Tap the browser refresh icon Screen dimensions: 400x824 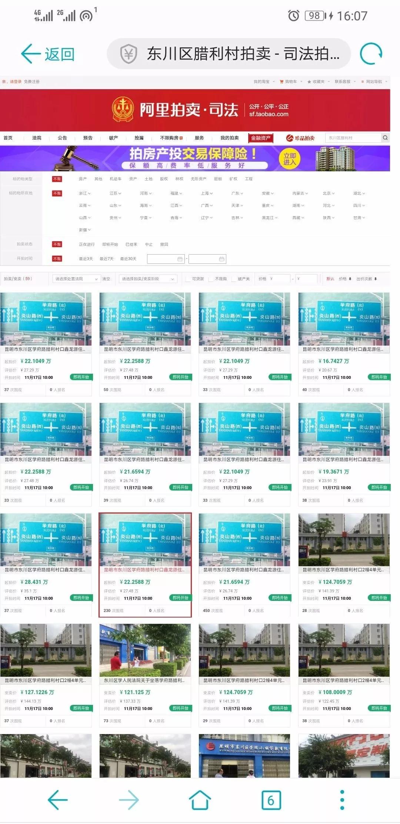coord(371,54)
